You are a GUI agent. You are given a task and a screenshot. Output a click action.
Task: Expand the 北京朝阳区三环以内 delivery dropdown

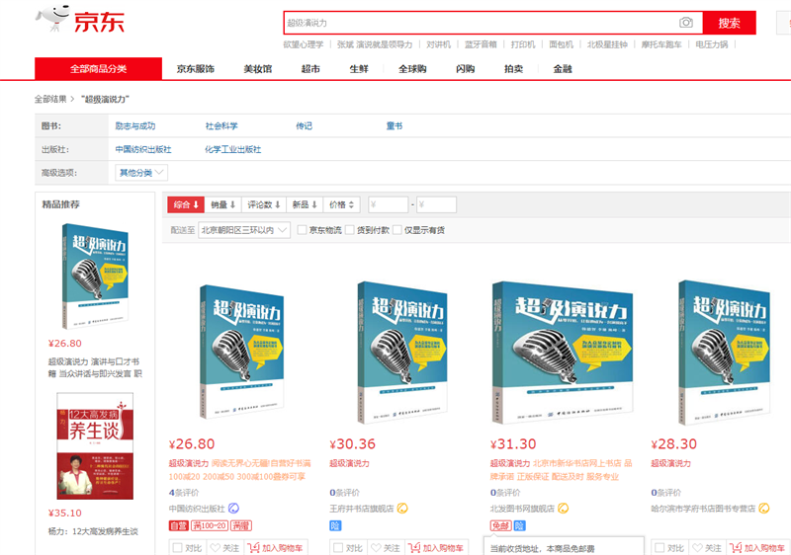(243, 230)
